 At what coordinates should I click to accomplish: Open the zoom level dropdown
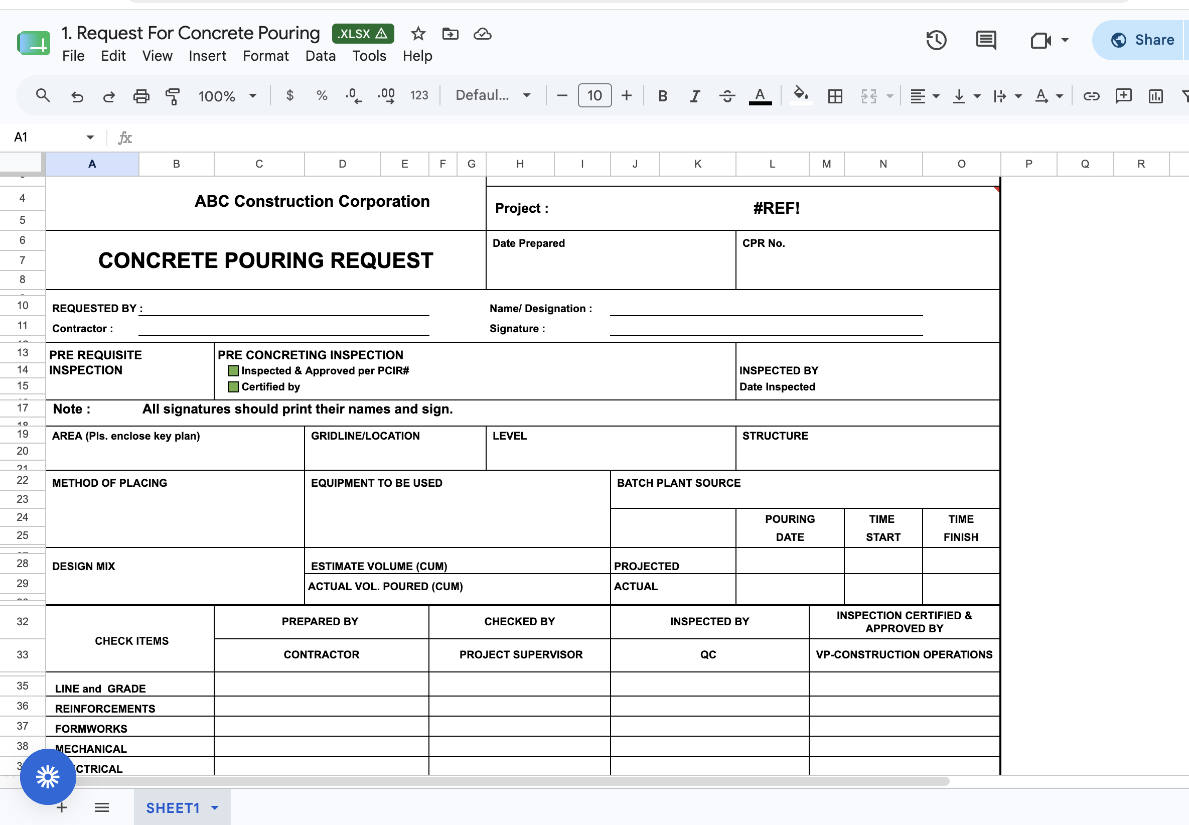[227, 96]
